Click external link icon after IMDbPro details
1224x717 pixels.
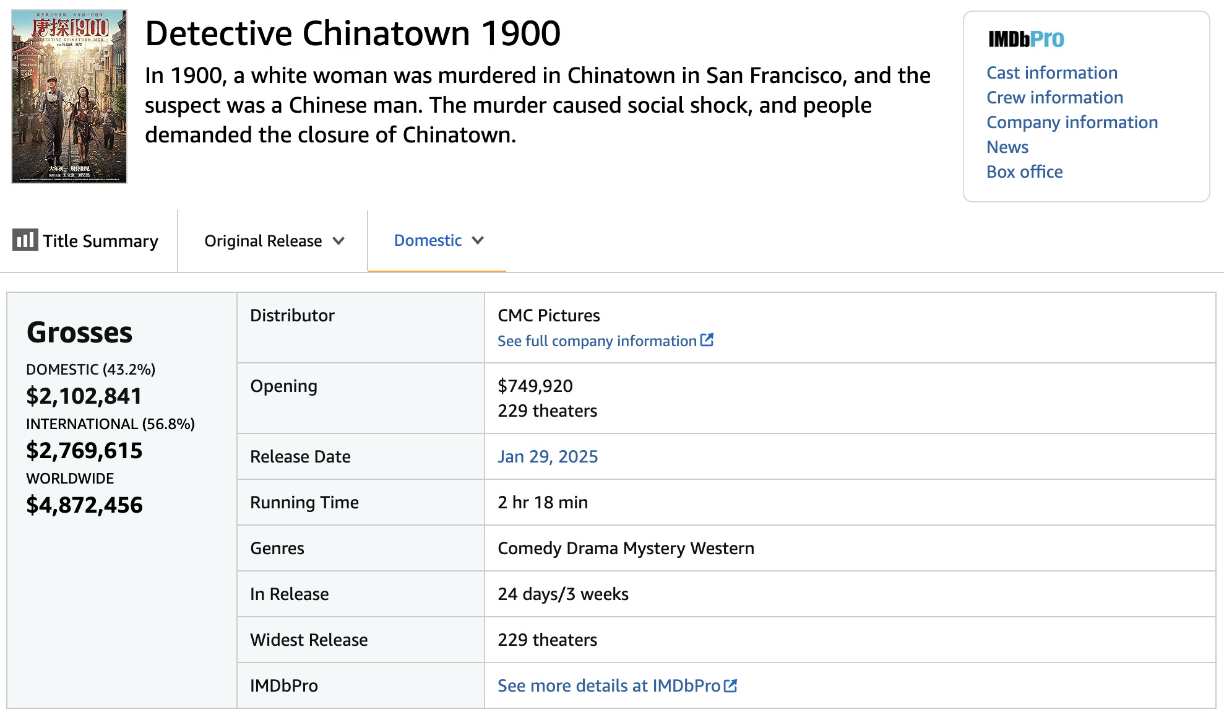pyautogui.click(x=730, y=685)
